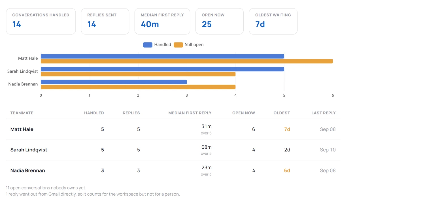This screenshot has height=203, width=425.
Task: Open the Median First Reply card
Action: (x=162, y=21)
